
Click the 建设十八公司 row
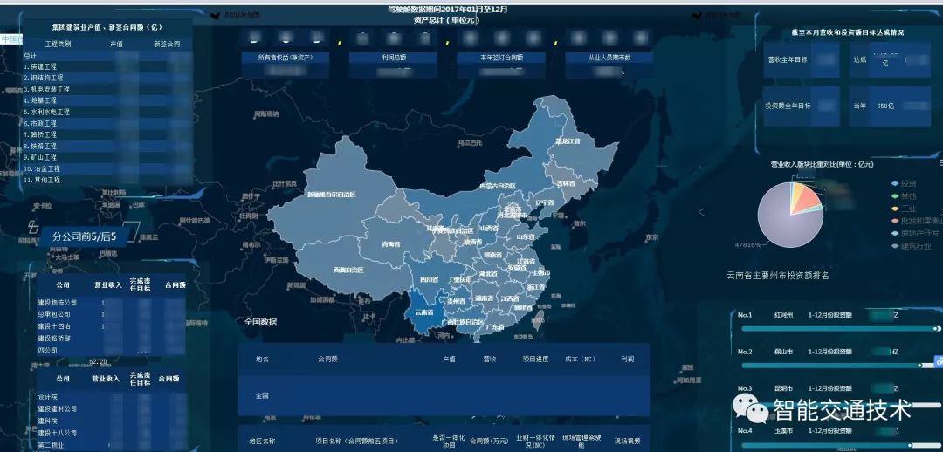(111, 434)
